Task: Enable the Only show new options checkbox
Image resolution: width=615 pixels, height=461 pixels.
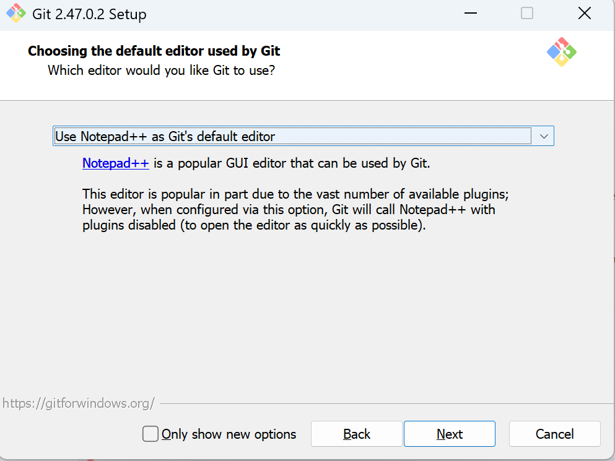Action: pyautogui.click(x=150, y=434)
